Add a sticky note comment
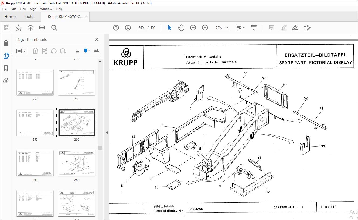Image resolution: width=358 pixels, height=220 pixels. pyautogui.click(x=272, y=28)
